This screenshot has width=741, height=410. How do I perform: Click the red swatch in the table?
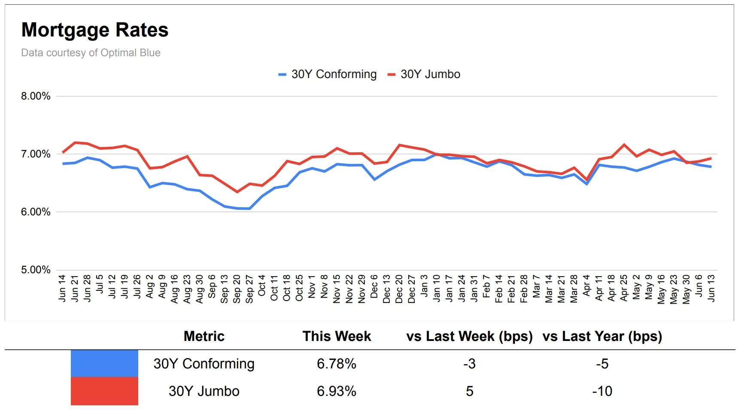click(x=104, y=391)
